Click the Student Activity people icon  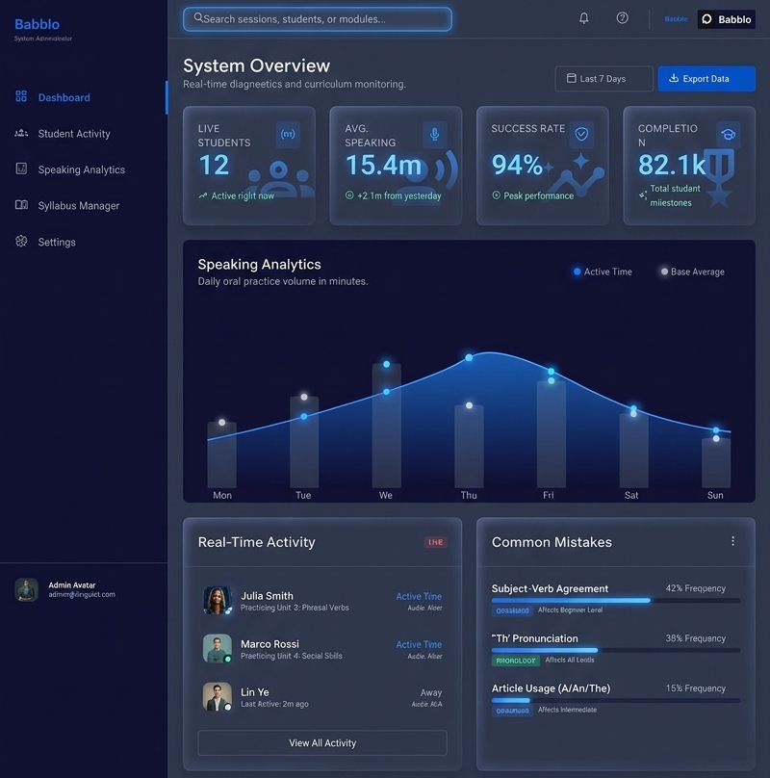[x=21, y=133]
